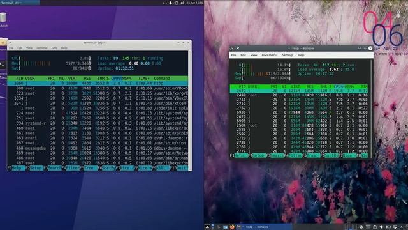Click Konsole window pin icon in title bar
The height and width of the screenshot is (230, 408).
(238, 49)
